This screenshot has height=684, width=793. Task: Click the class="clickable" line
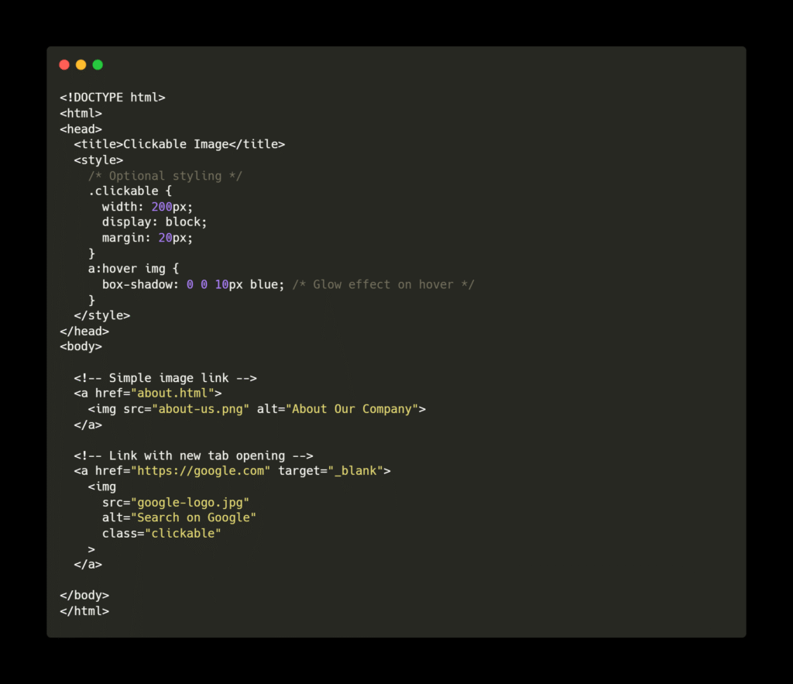pyautogui.click(x=161, y=533)
